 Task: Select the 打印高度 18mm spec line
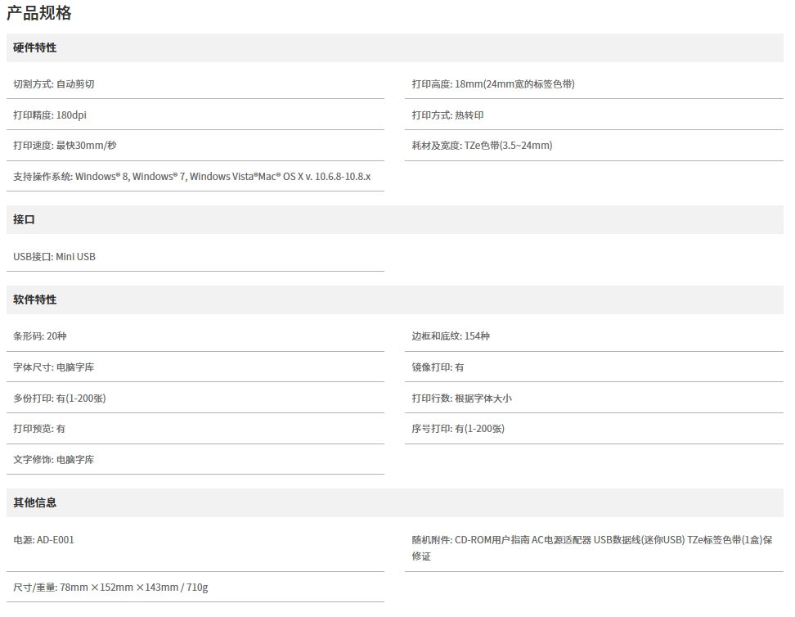(493, 84)
